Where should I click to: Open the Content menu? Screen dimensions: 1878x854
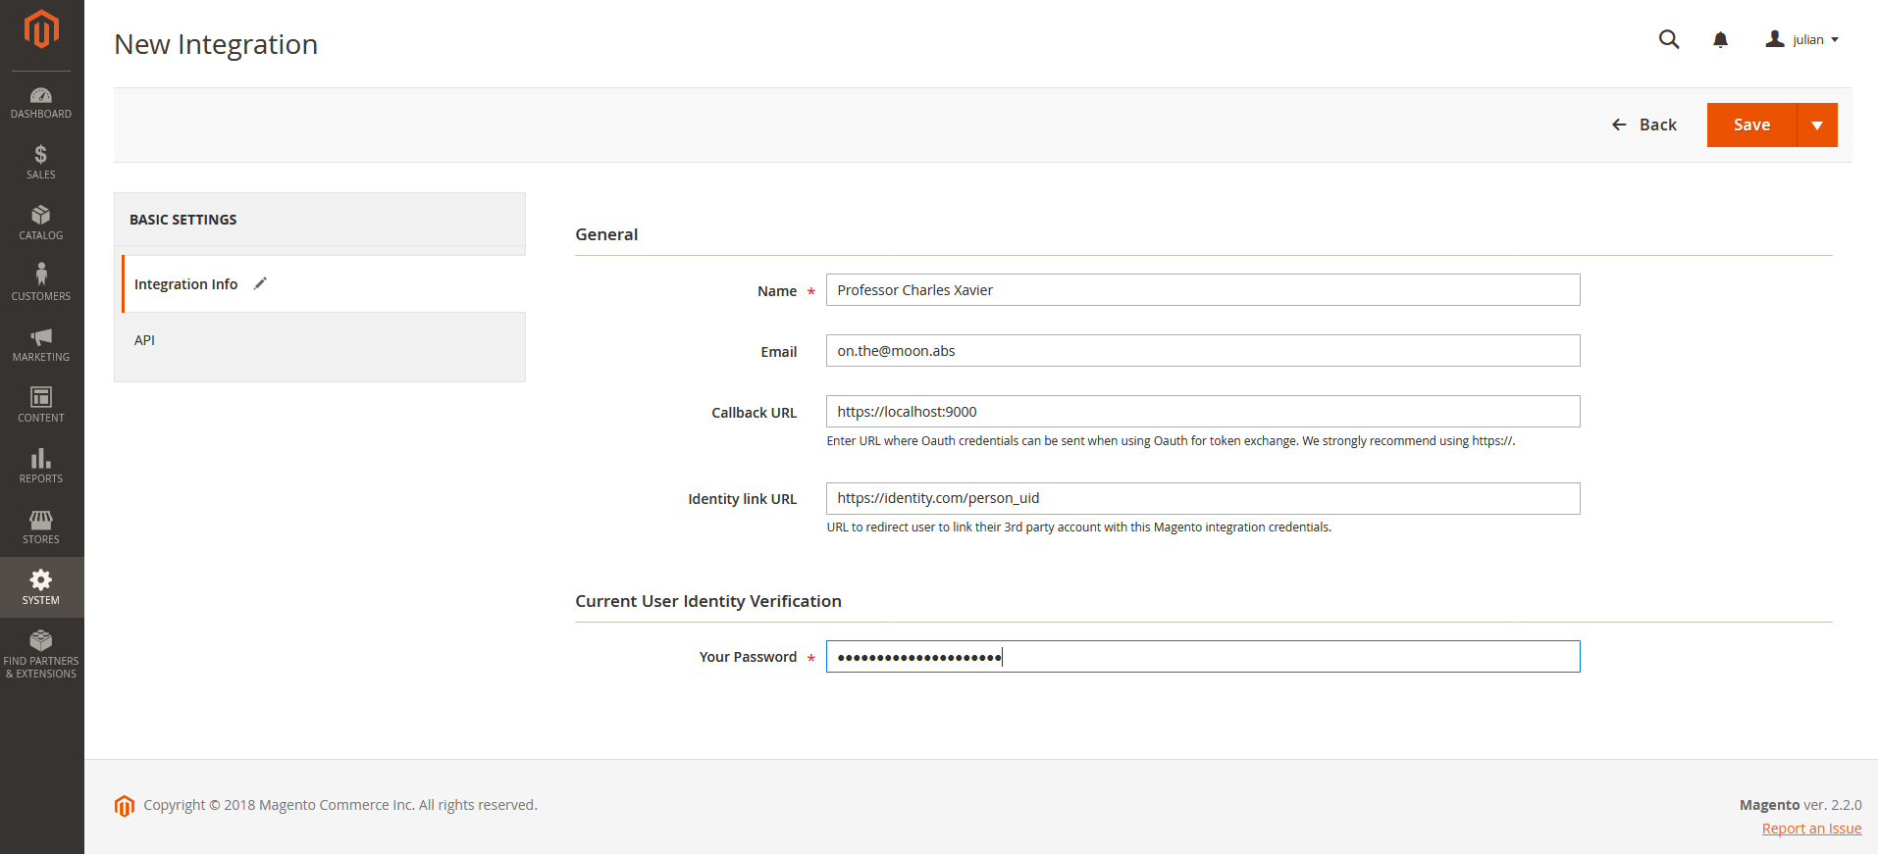coord(41,405)
